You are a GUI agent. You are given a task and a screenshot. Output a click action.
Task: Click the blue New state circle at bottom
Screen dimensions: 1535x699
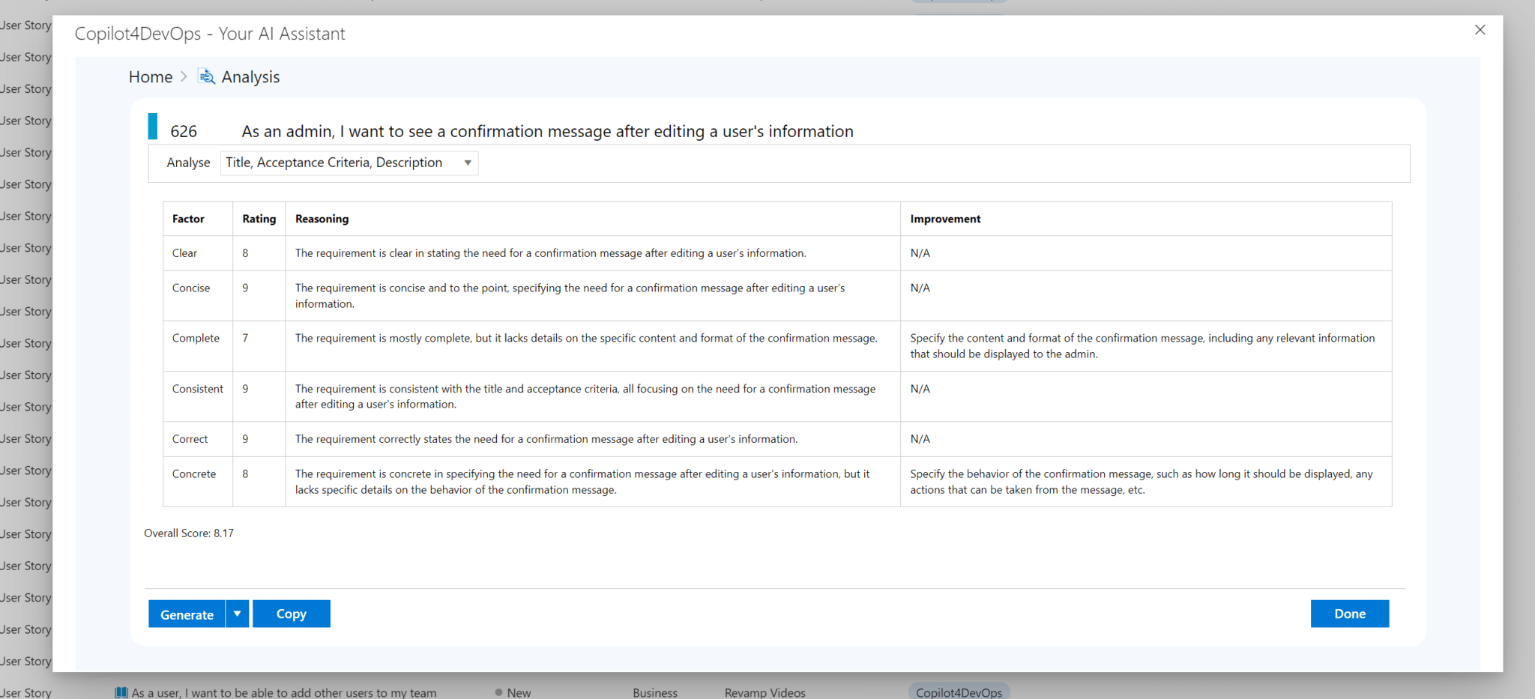pos(498,692)
